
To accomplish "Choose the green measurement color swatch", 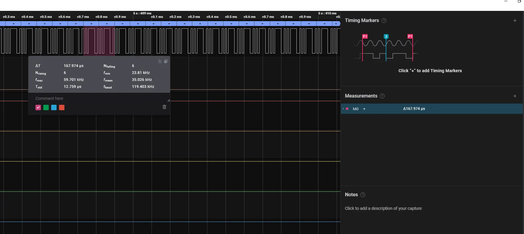I will [46, 107].
